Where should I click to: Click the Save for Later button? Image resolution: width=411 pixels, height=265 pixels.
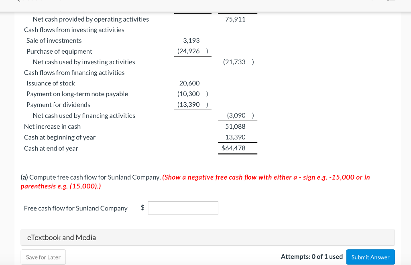(43, 257)
